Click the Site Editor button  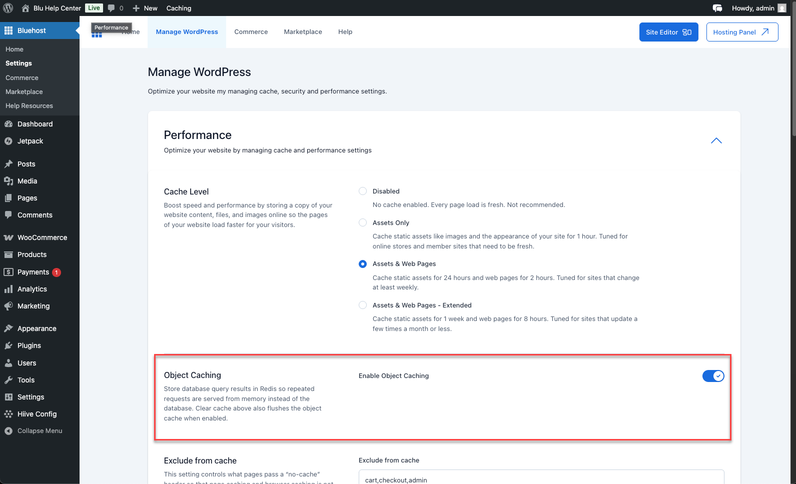pos(668,32)
